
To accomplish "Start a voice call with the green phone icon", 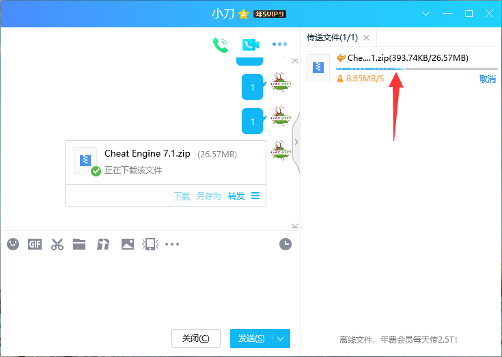I will coord(220,44).
